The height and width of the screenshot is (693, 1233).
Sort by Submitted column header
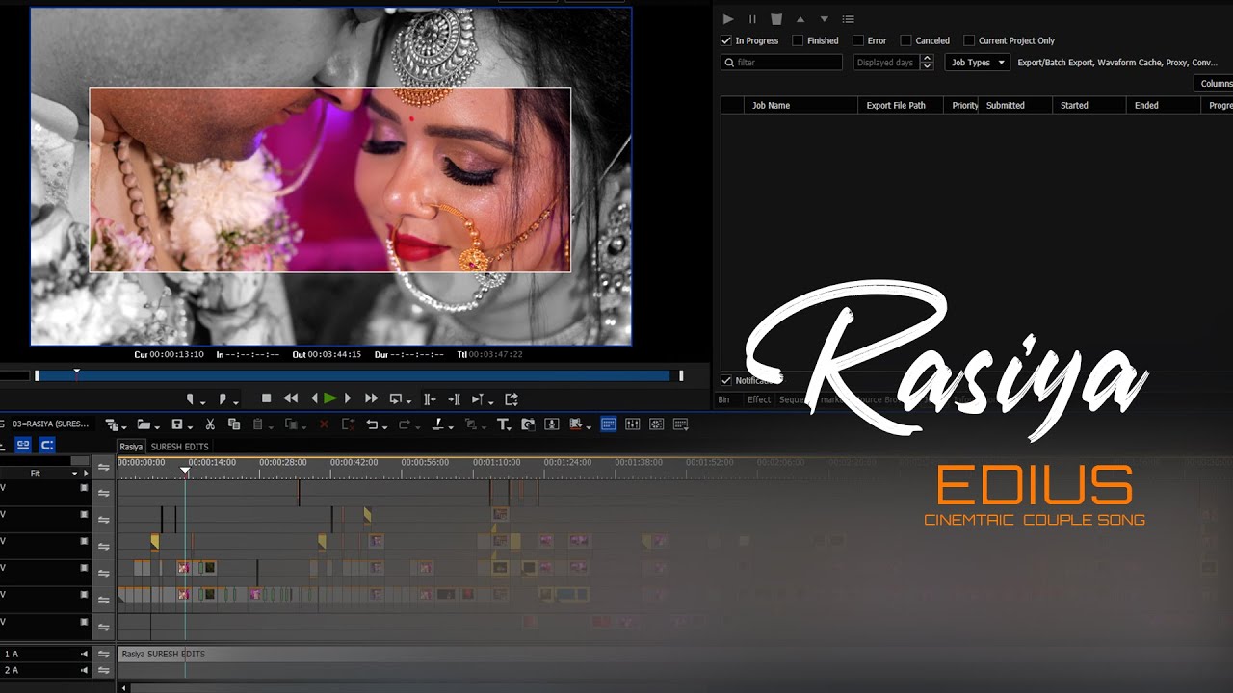(x=1014, y=105)
